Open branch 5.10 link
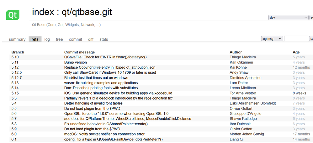The width and height of the screenshot is (313, 143). [15, 57]
